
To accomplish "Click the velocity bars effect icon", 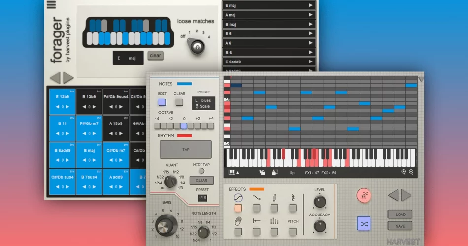I will [274, 221].
